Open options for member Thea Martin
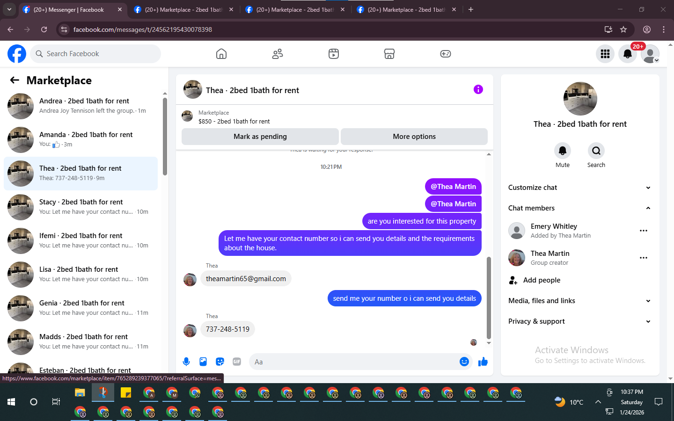 (x=644, y=258)
